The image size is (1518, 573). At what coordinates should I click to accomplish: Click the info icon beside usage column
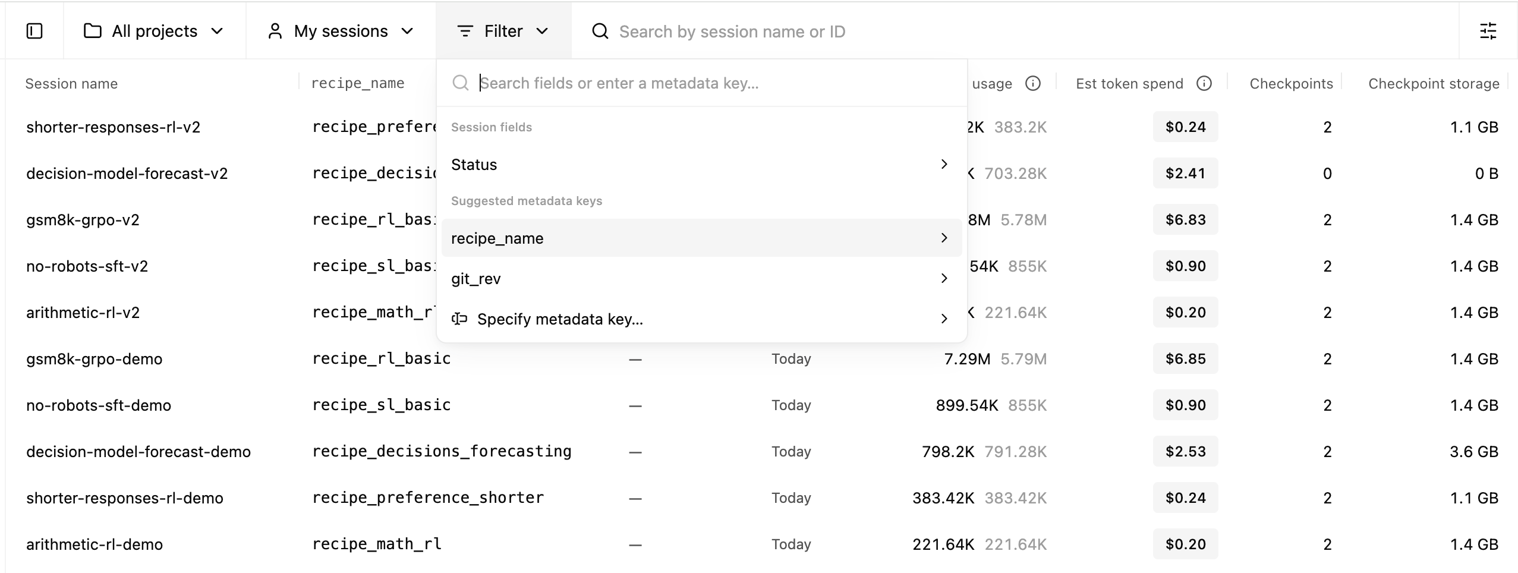pos(1033,83)
